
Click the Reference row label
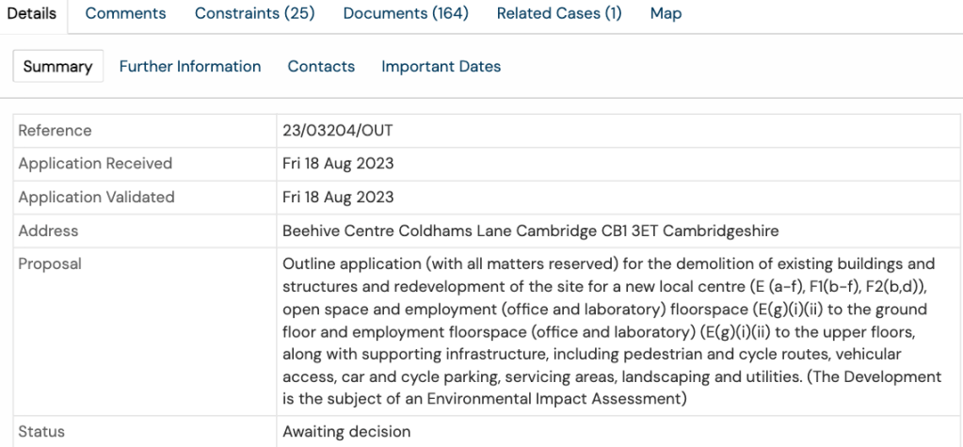coord(56,131)
